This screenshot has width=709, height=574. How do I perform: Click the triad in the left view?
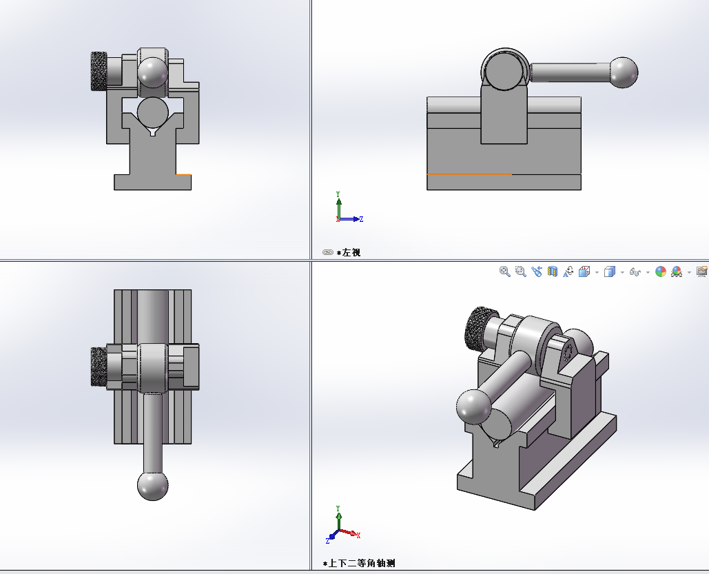coord(349,207)
